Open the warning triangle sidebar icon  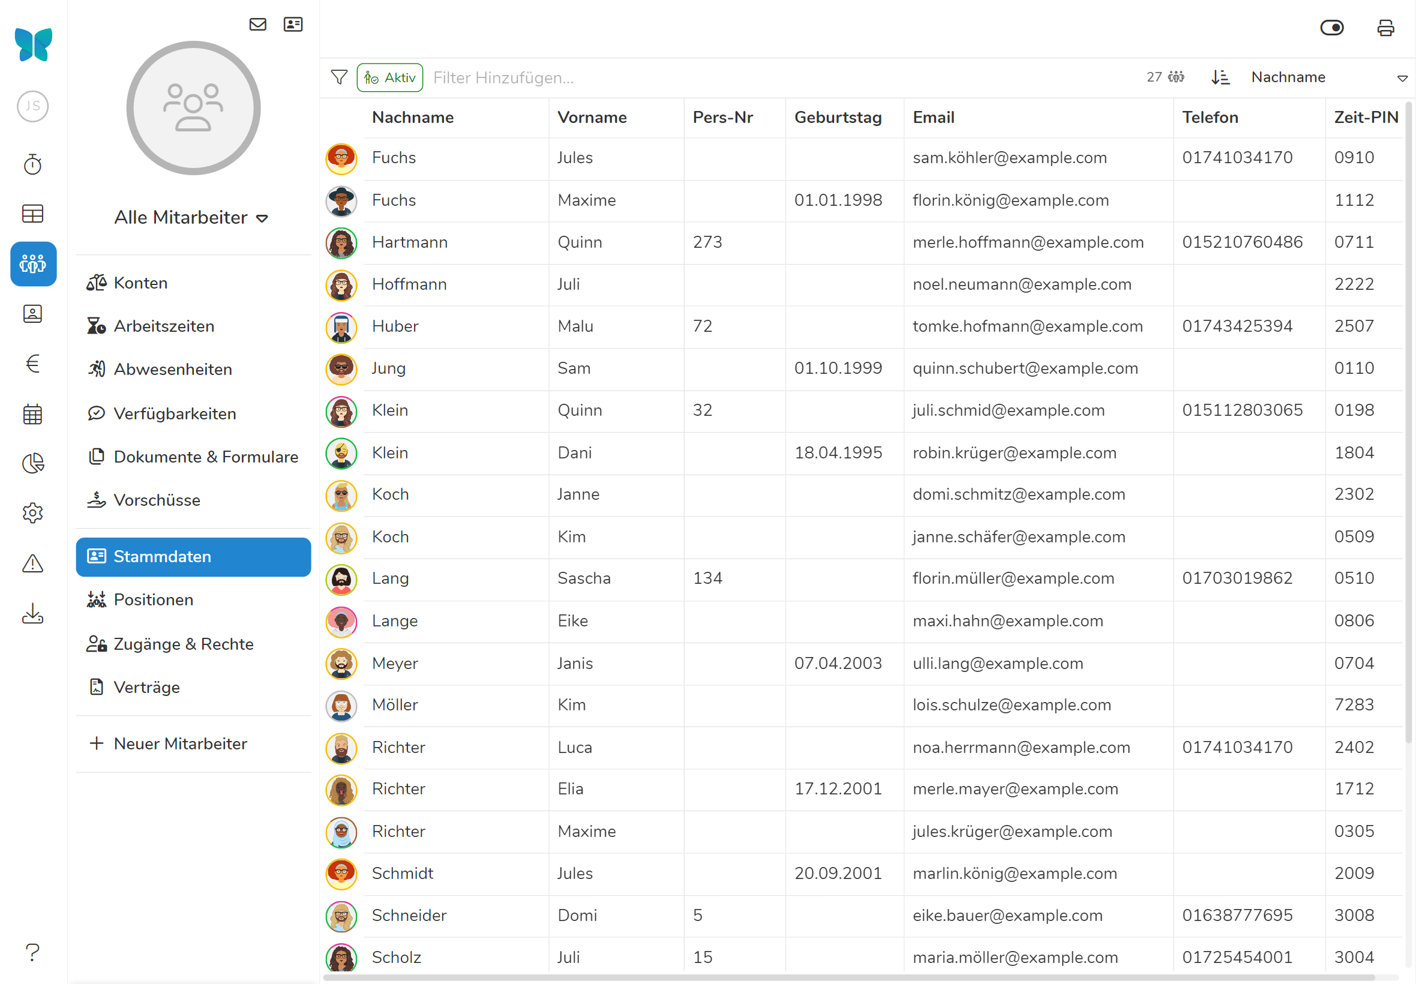(x=32, y=563)
